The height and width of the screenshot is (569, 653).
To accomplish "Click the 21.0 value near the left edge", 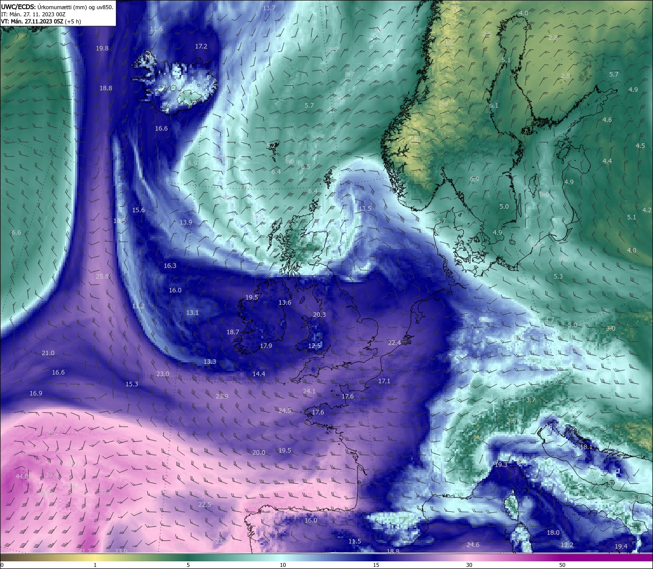I will pyautogui.click(x=48, y=353).
